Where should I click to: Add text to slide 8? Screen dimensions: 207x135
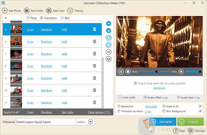[64, 66]
